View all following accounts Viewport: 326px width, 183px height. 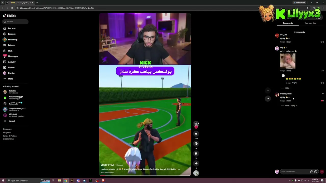coord(9,121)
